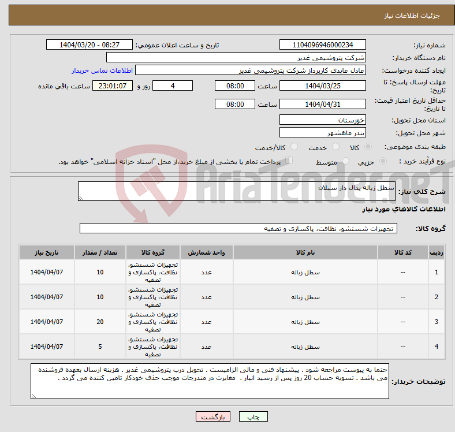The height and width of the screenshot is (432, 455).
Task: Click the عدد unit cell in row 3
Action: 206,322
